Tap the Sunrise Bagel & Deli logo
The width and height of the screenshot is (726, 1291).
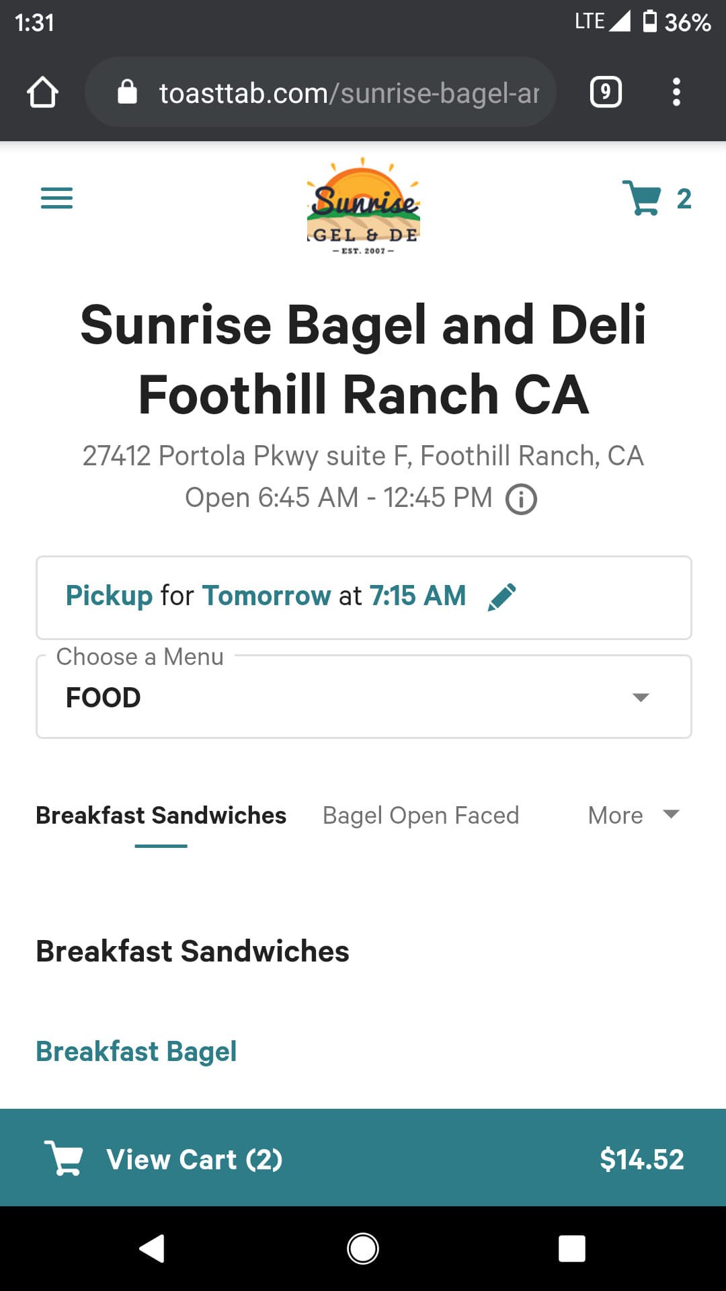(x=363, y=206)
